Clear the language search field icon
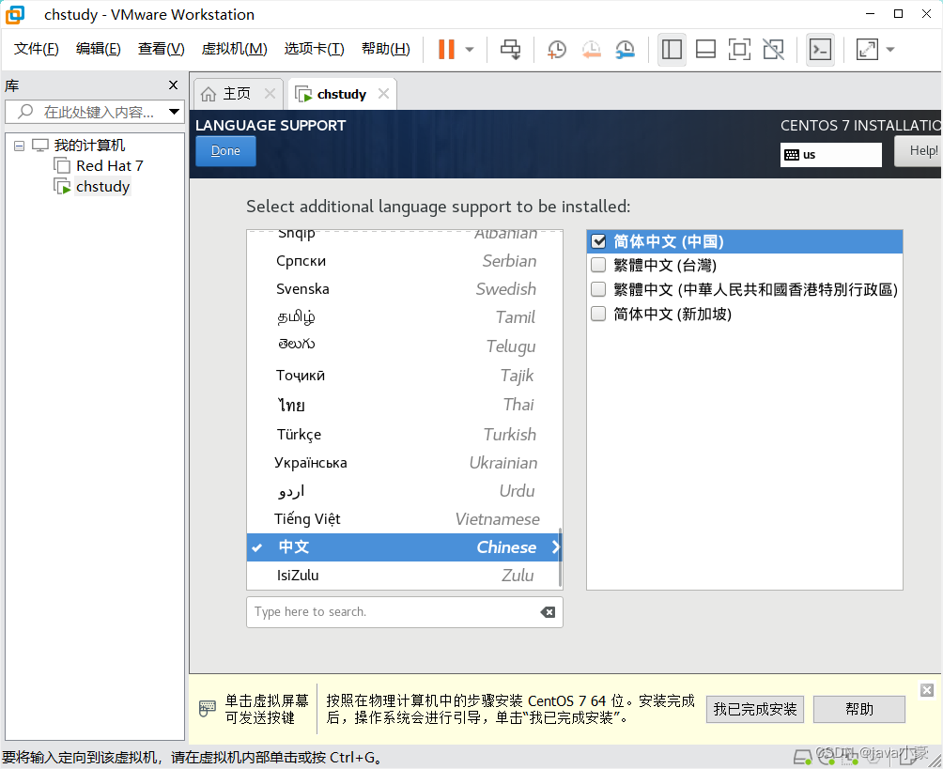This screenshot has height=769, width=943. point(548,612)
